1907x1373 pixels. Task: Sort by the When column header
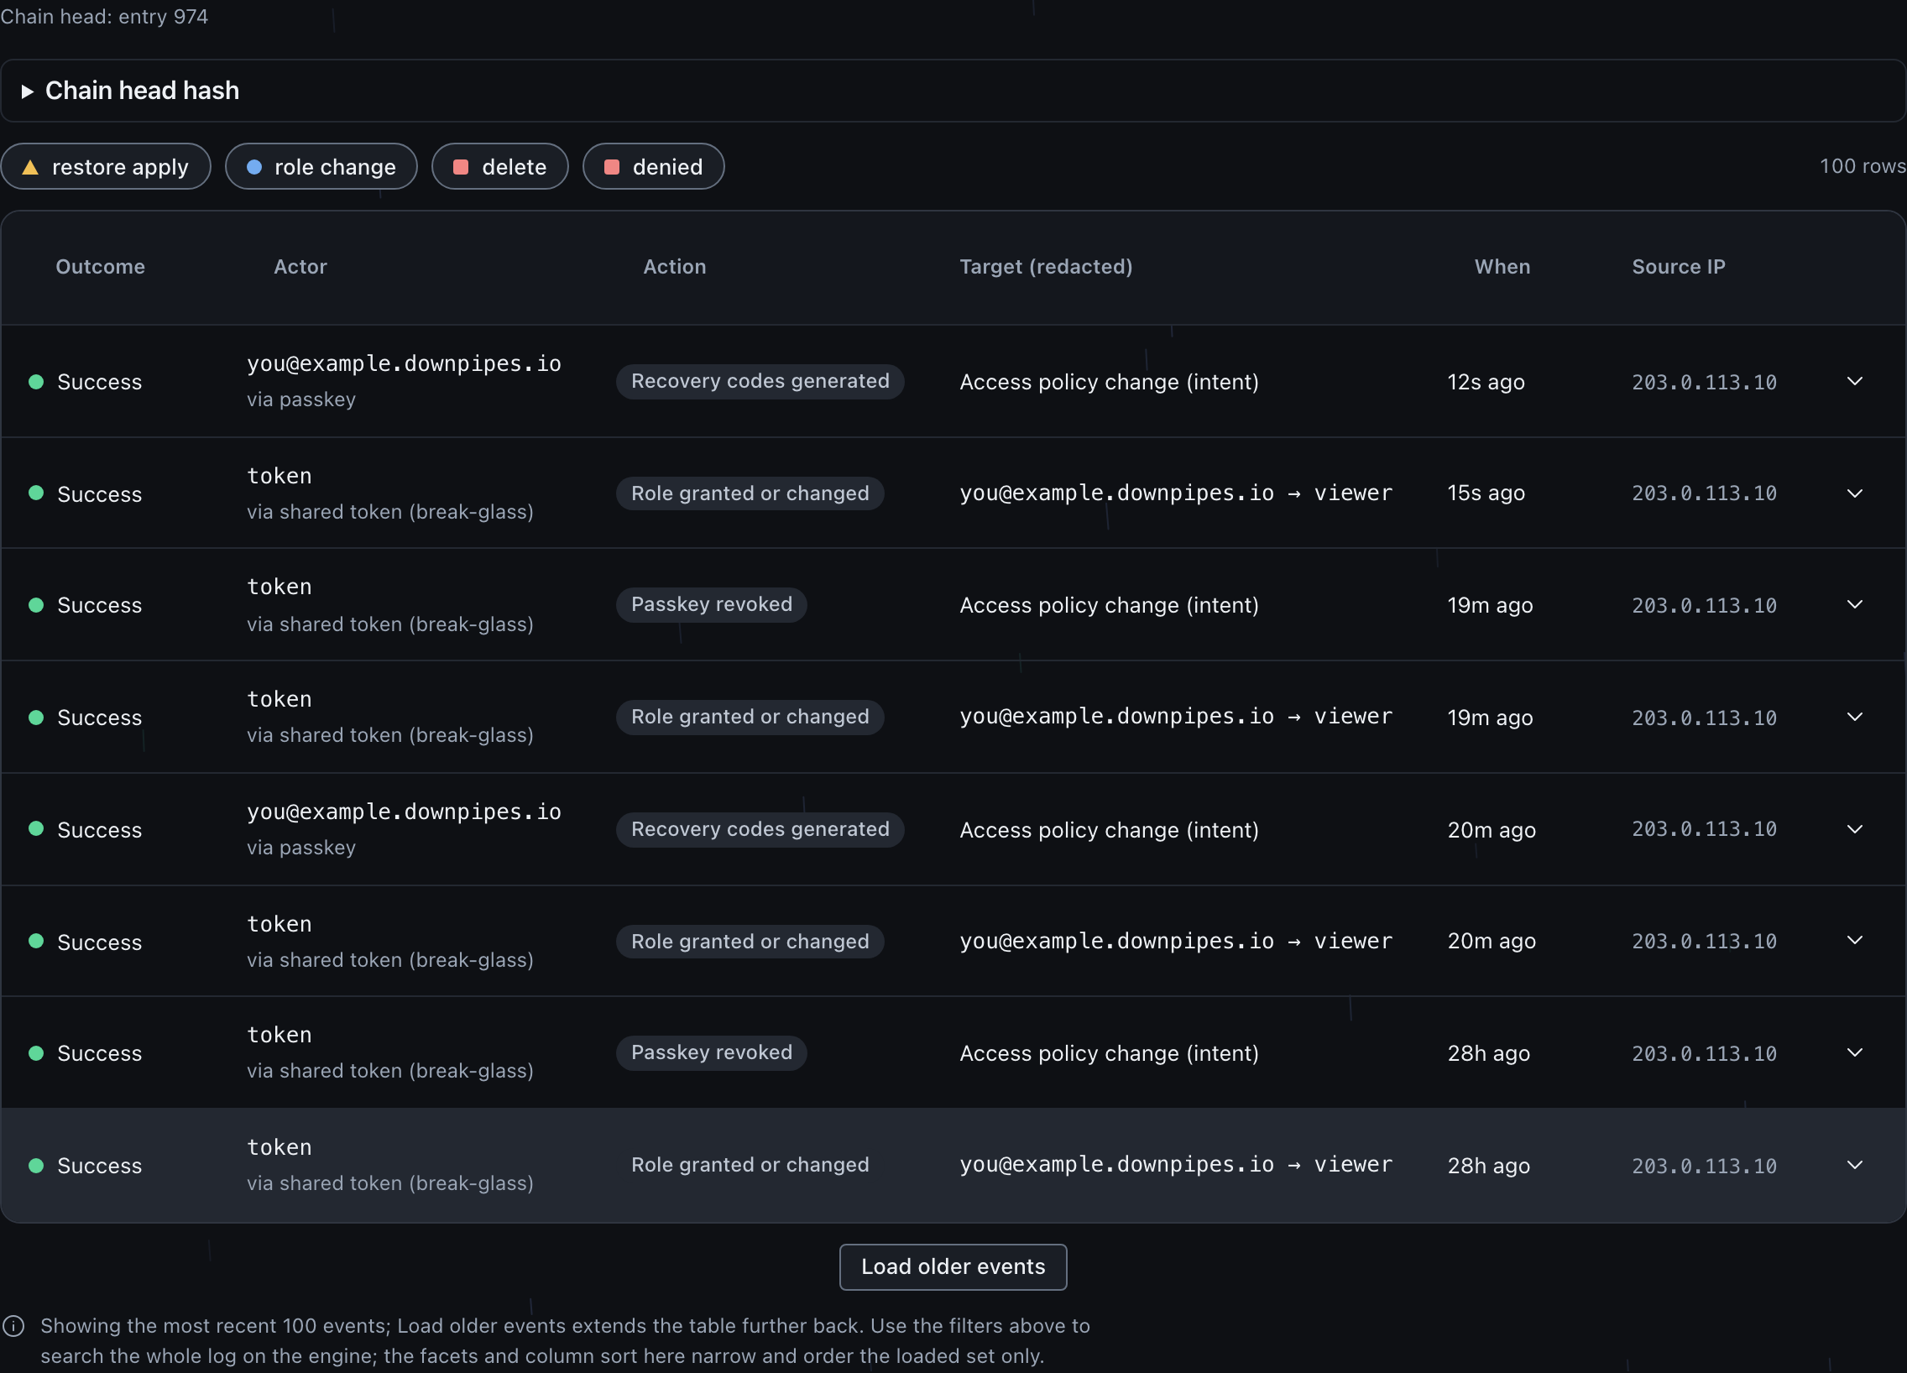pos(1502,267)
